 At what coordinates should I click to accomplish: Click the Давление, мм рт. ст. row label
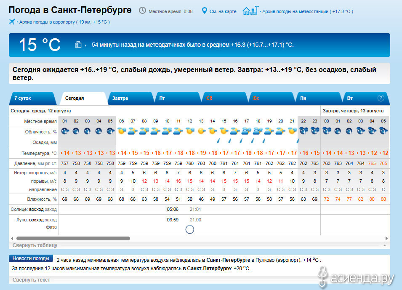coord(35,163)
